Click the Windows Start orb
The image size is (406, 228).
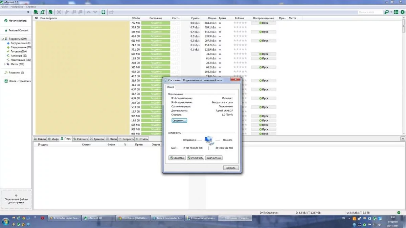6,221
